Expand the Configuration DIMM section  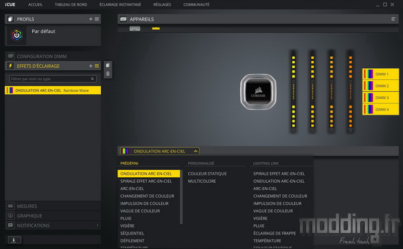pyautogui.click(x=53, y=56)
